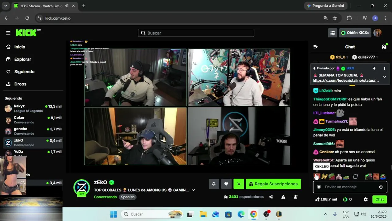Click the zEkO channel avatar with LIVE badge
The width and height of the screenshot is (392, 221).
(x=82, y=188)
